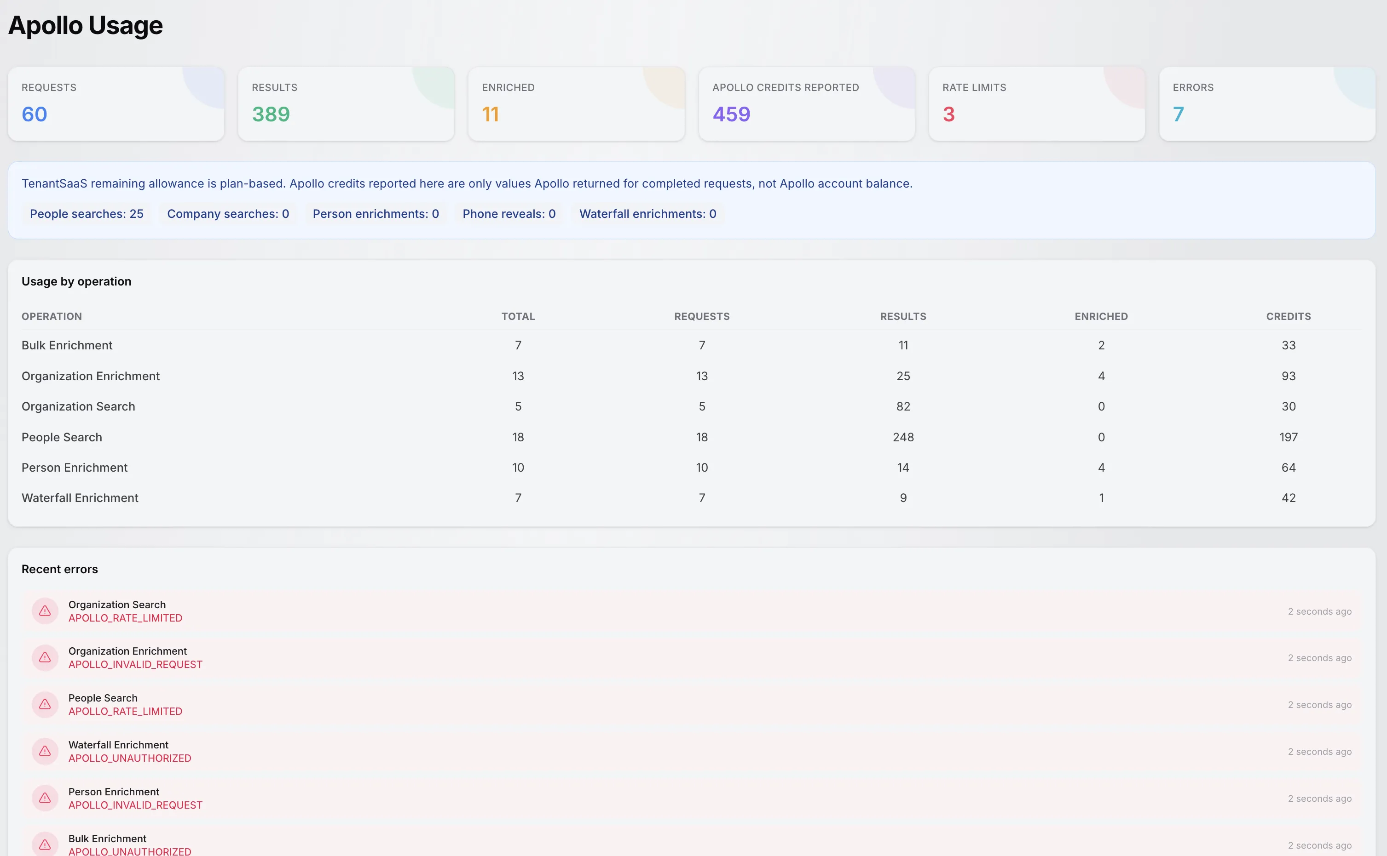The width and height of the screenshot is (1387, 856).
Task: Click APOLLO_RATE_LIMITED code under Organization Search
Action: 125,618
